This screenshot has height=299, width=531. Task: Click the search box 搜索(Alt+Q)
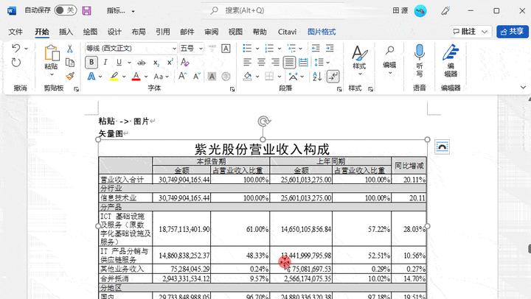[x=273, y=11]
